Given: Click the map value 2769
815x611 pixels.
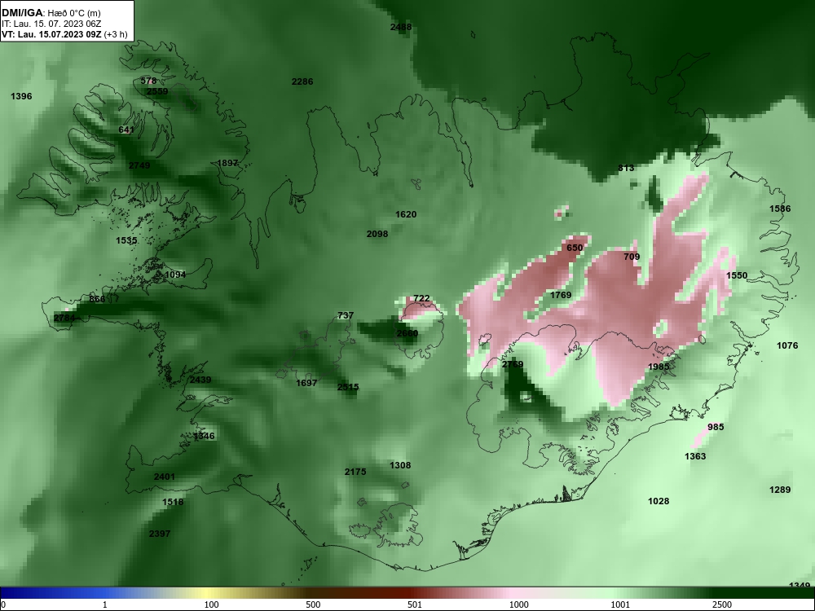Looking at the screenshot, I should (513, 364).
